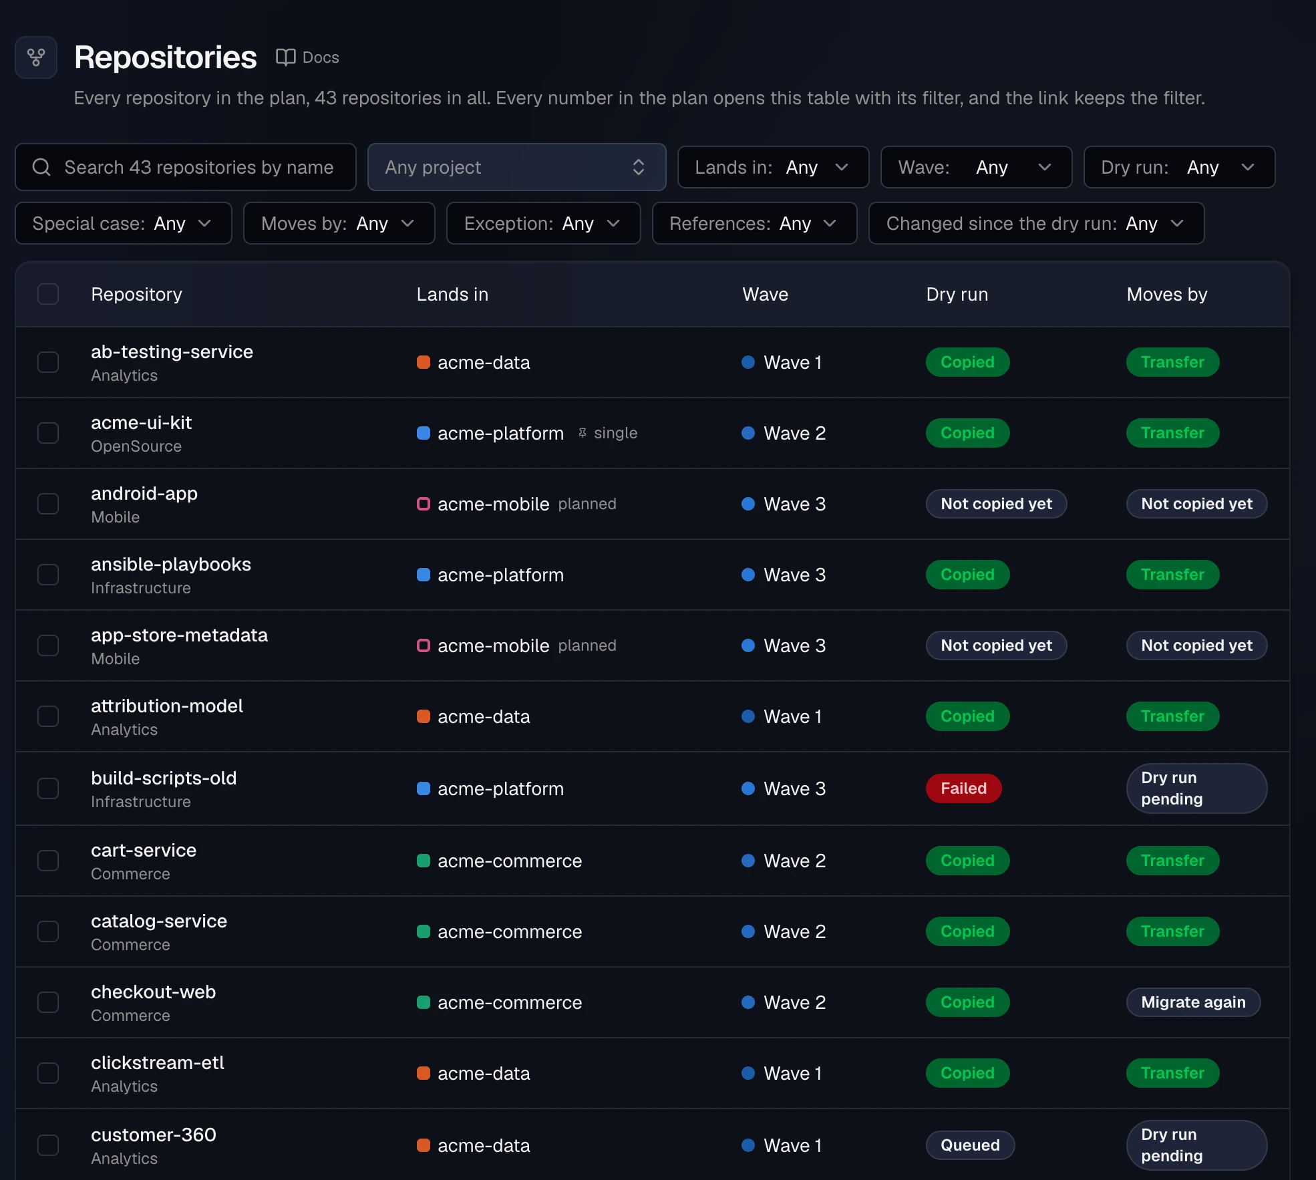
Task: Click the pin icon beside 'single' on acme-ui-kit
Action: coord(583,433)
